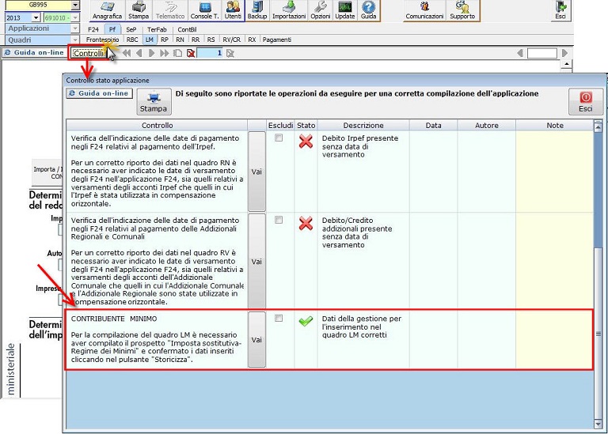Expand the Quadri dropdown
Image resolution: width=608 pixels, height=434 pixels.
point(76,40)
